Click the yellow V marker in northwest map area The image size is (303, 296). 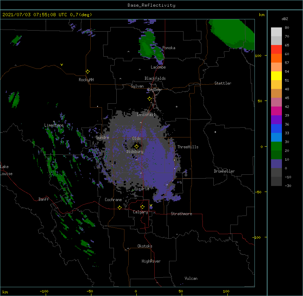click(62, 65)
